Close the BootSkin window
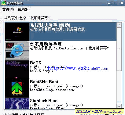Screen dimensions: 125x115 (122, 3)
